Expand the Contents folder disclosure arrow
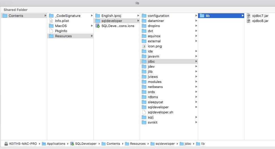Image resolution: width=275 pixels, height=149 pixels. [46, 16]
